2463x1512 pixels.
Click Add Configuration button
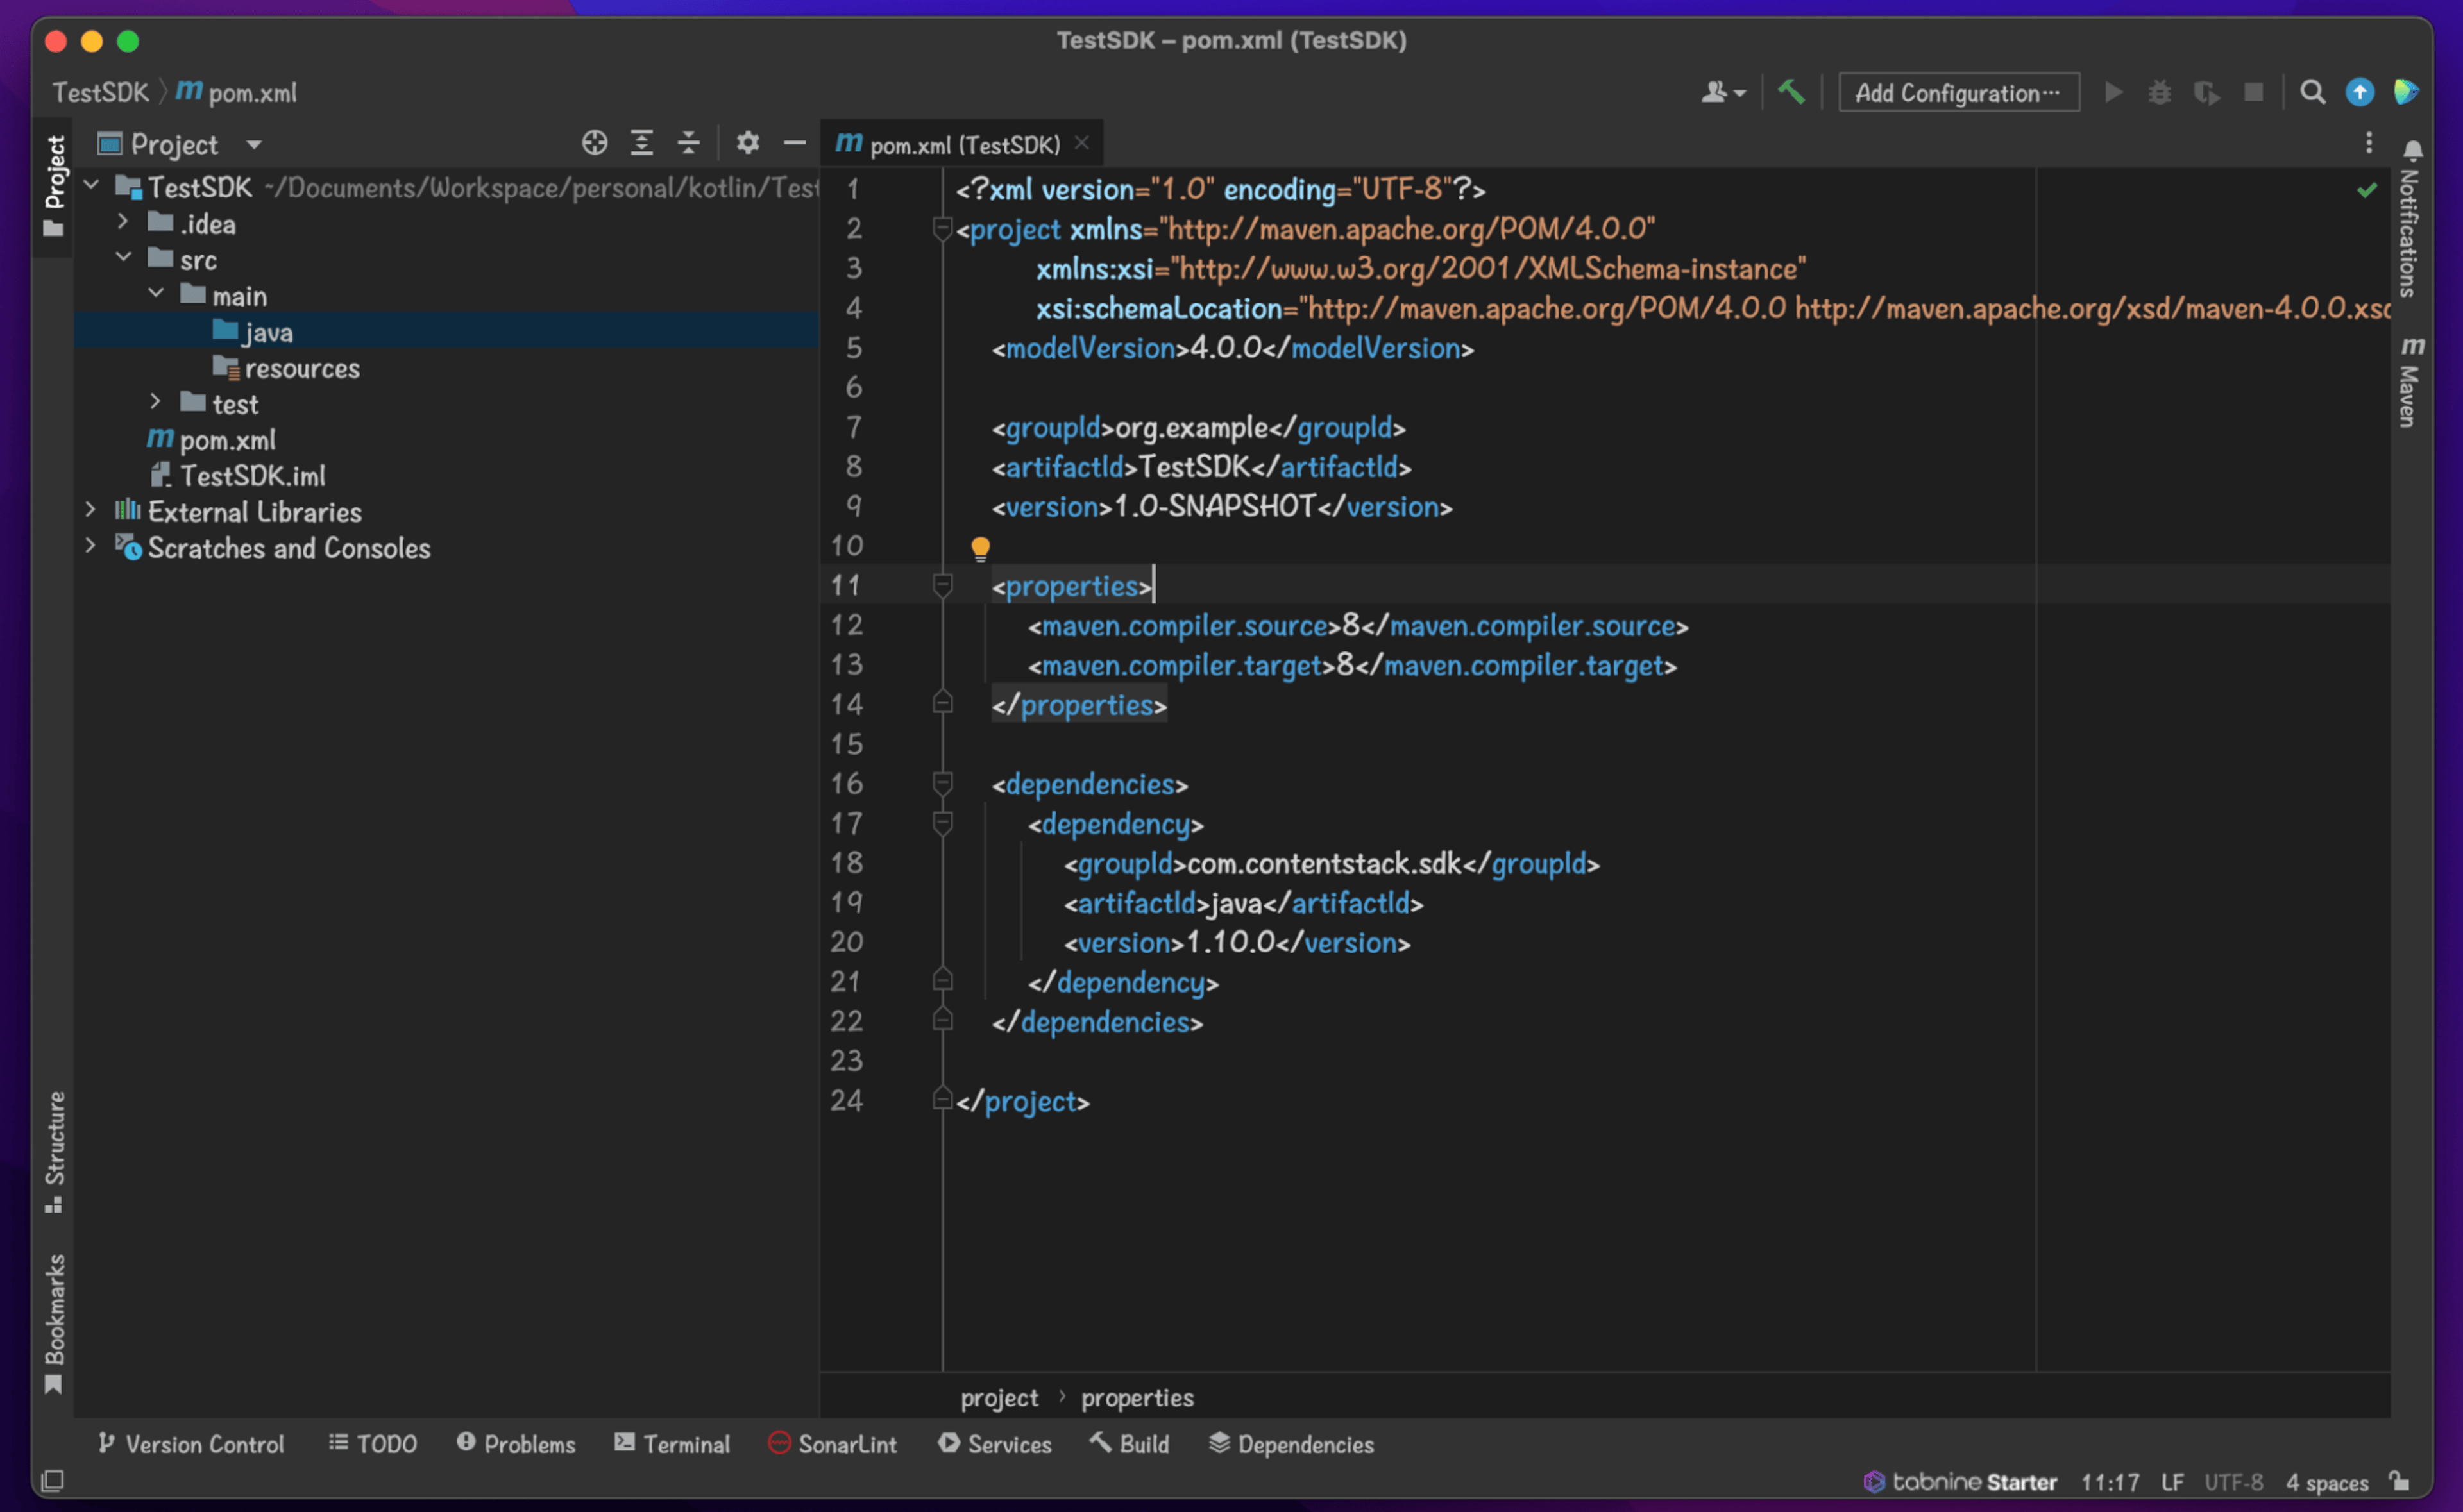click(1958, 93)
